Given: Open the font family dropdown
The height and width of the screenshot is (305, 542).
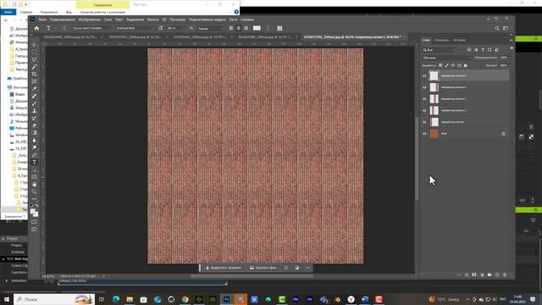Looking at the screenshot, I should point(91,28).
